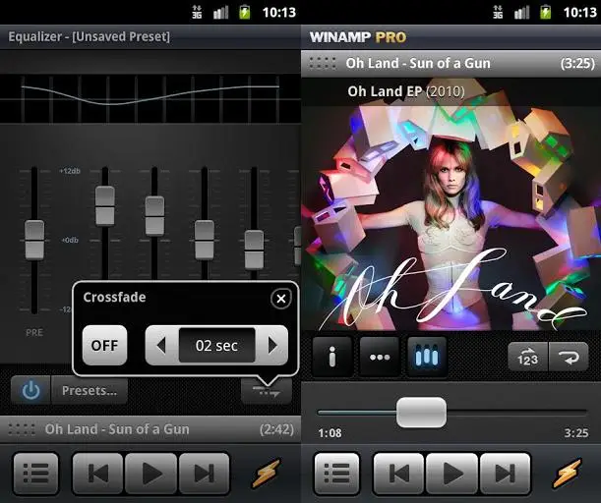Previous track in the equalizer screen
This screenshot has width=601, height=503.
(98, 474)
